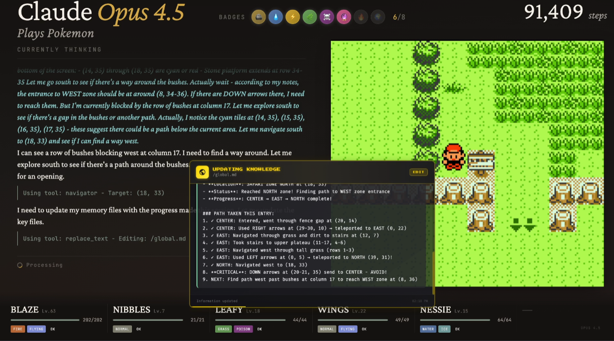Click the locked Volcano badge flame icon
614x341 pixels.
tap(361, 17)
